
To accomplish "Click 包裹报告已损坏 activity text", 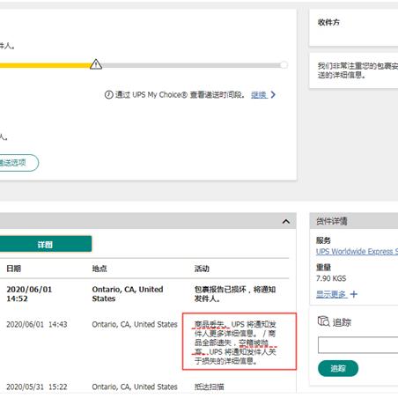I will [235, 294].
